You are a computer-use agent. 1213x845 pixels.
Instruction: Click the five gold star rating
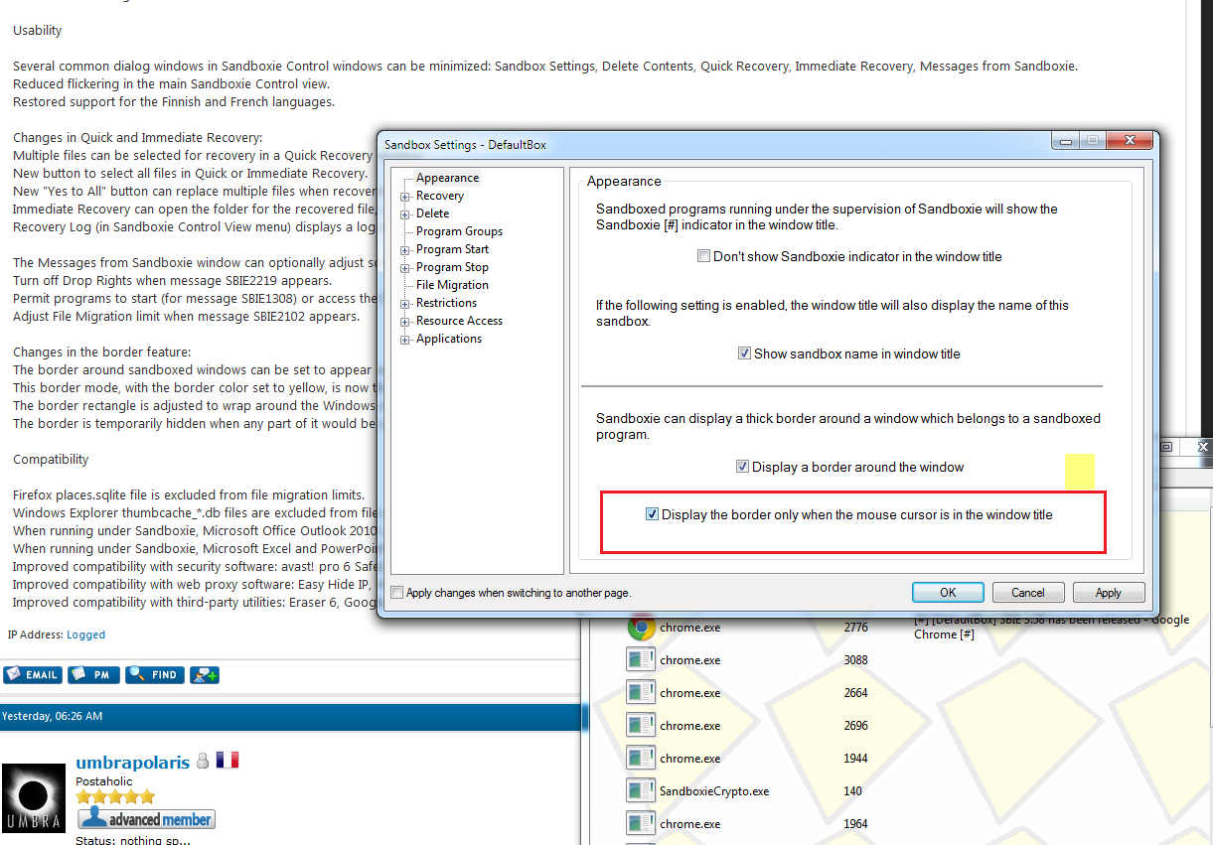(116, 796)
